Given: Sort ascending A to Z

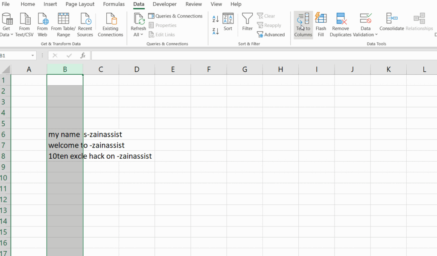Looking at the screenshot, I should click(216, 19).
